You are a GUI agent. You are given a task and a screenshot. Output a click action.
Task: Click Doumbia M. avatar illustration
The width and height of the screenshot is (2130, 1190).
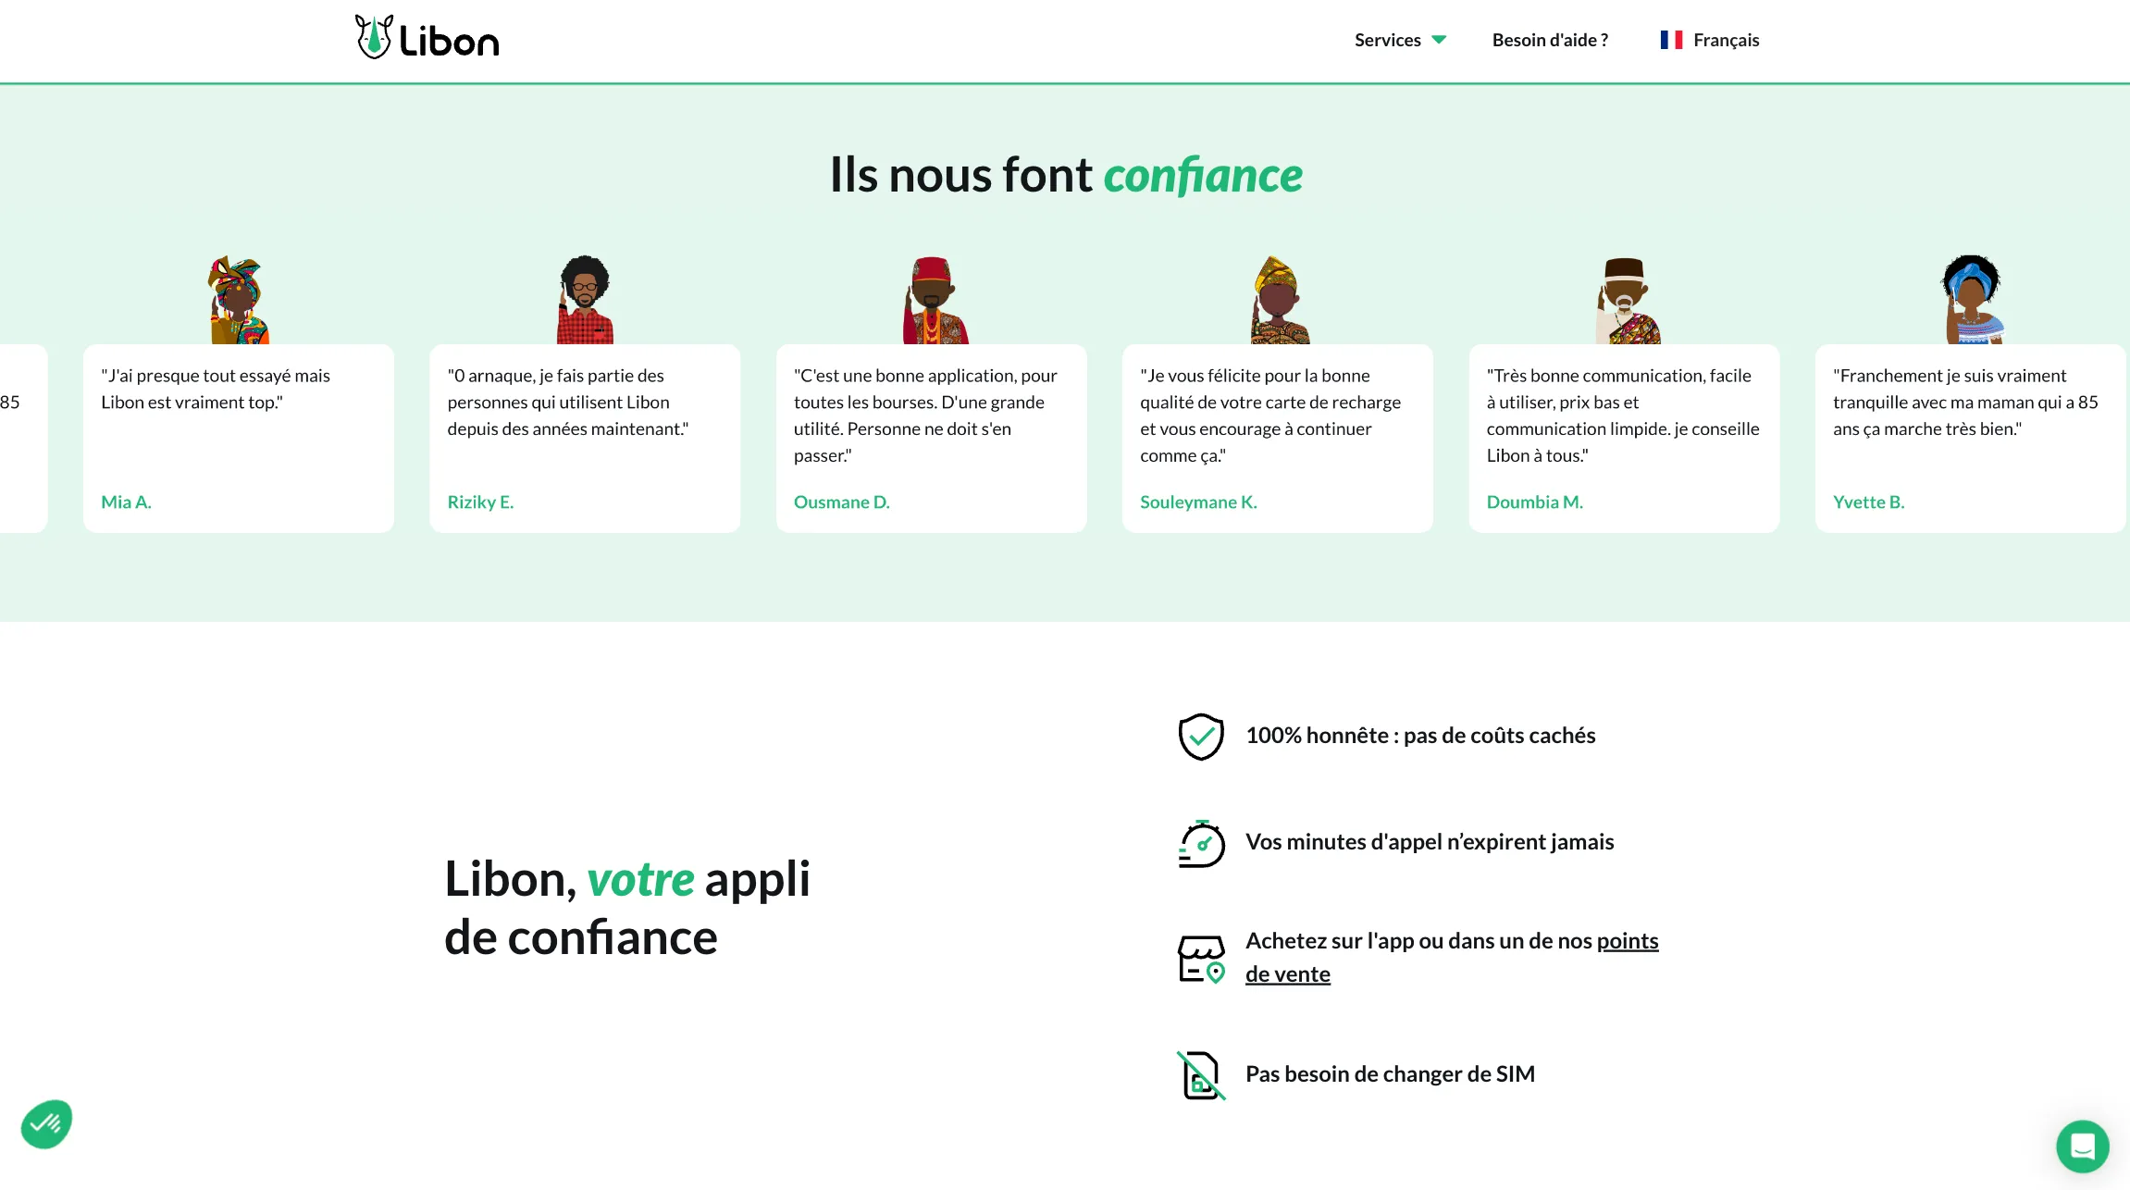click(x=1627, y=300)
